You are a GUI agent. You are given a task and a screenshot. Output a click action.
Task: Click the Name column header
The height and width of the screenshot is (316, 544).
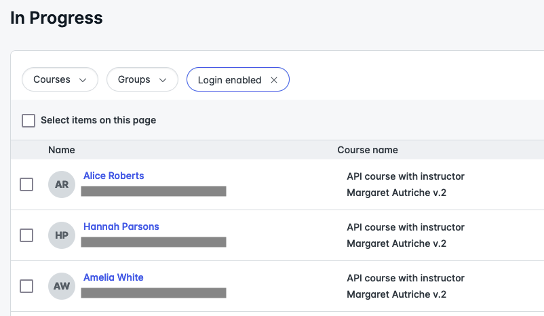(x=61, y=150)
